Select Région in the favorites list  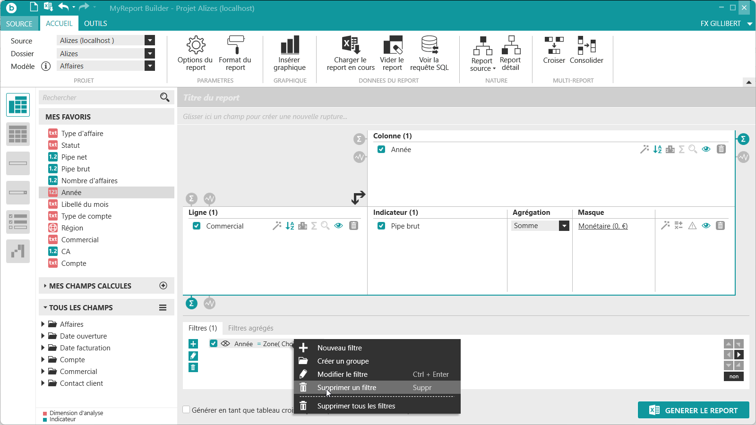(x=72, y=228)
